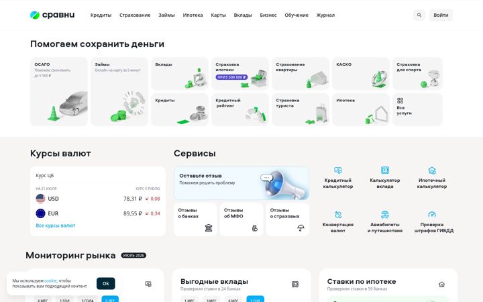
Task: Click the icon in Отзывы об МФО
Action: (x=255, y=228)
